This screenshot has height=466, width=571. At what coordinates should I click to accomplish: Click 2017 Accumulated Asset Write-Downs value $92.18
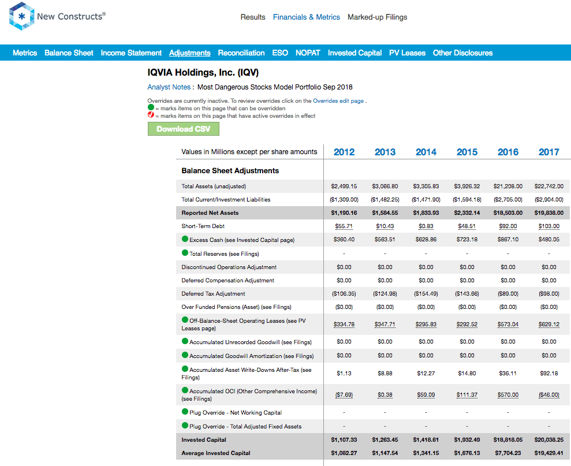pyautogui.click(x=549, y=373)
